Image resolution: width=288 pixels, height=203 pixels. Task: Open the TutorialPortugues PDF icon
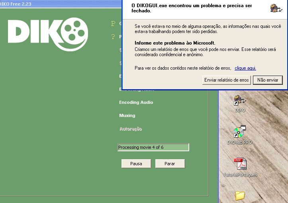240,164
